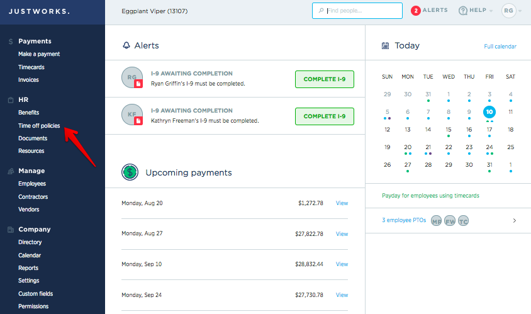Click the FW avatar in employee PTOs
Viewport: 531px width, 314px height.
[x=450, y=221]
